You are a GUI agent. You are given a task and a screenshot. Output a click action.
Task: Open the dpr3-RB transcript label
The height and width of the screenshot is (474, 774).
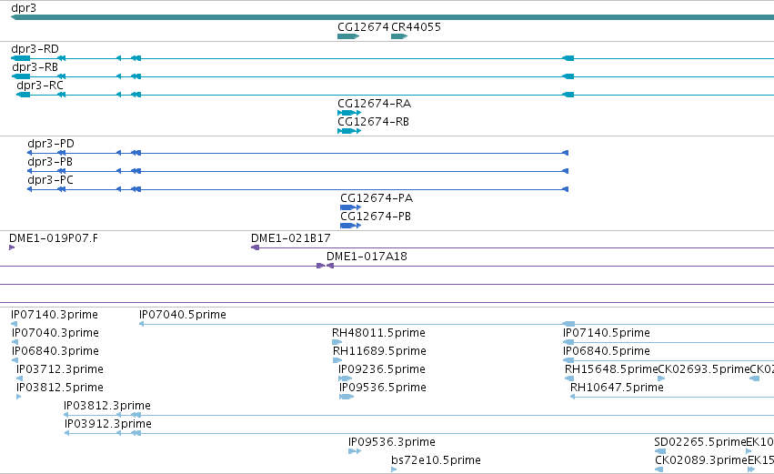[x=35, y=67]
